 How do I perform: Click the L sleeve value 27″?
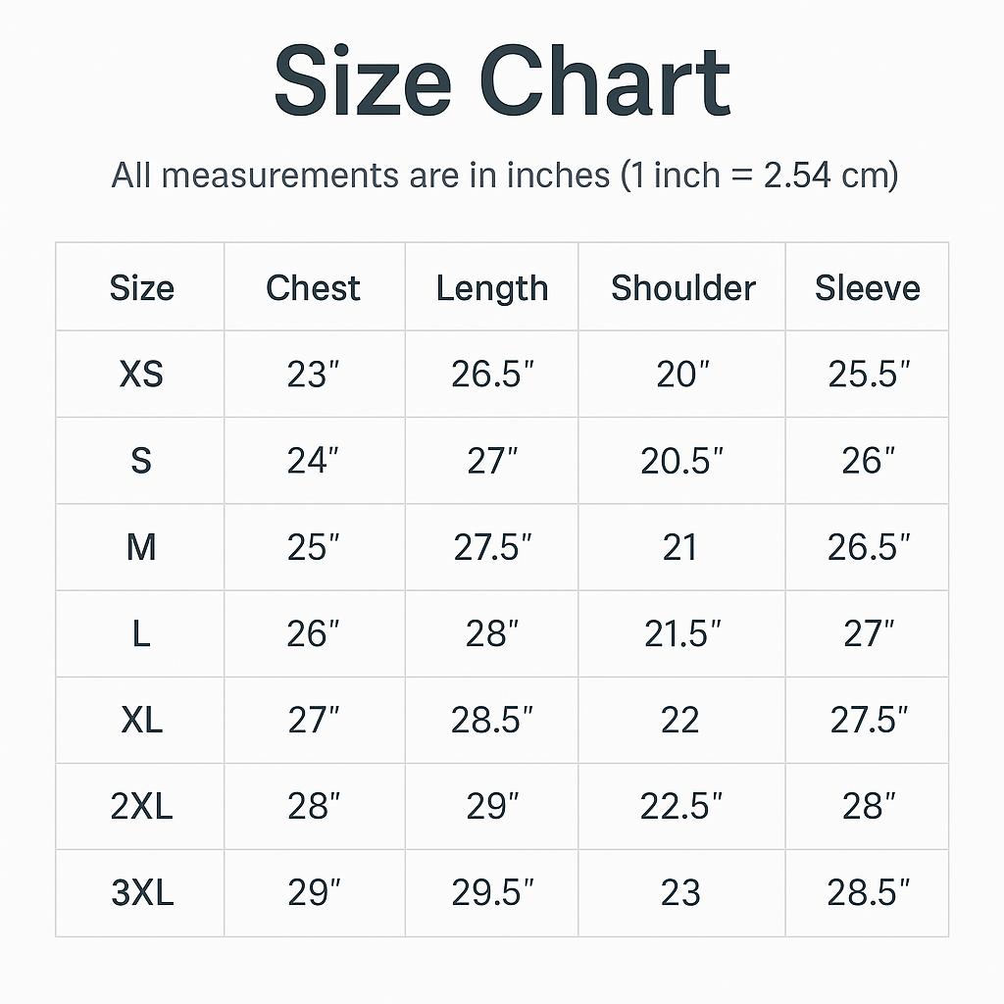[x=868, y=634]
